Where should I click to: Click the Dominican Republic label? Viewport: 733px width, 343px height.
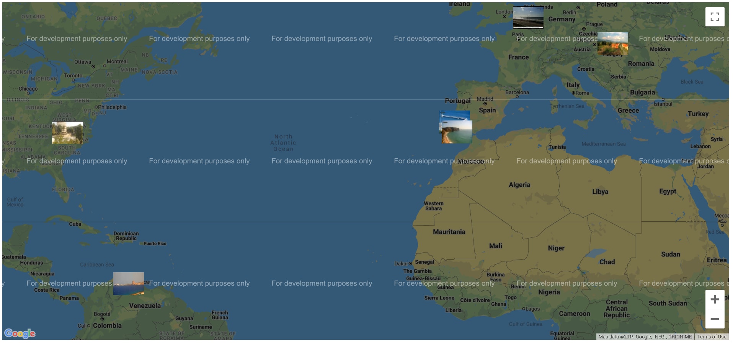point(126,236)
